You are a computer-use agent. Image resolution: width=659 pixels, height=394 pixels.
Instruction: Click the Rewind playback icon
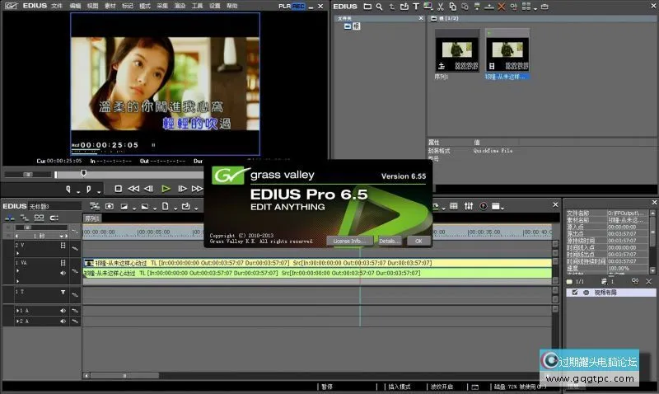(133, 189)
